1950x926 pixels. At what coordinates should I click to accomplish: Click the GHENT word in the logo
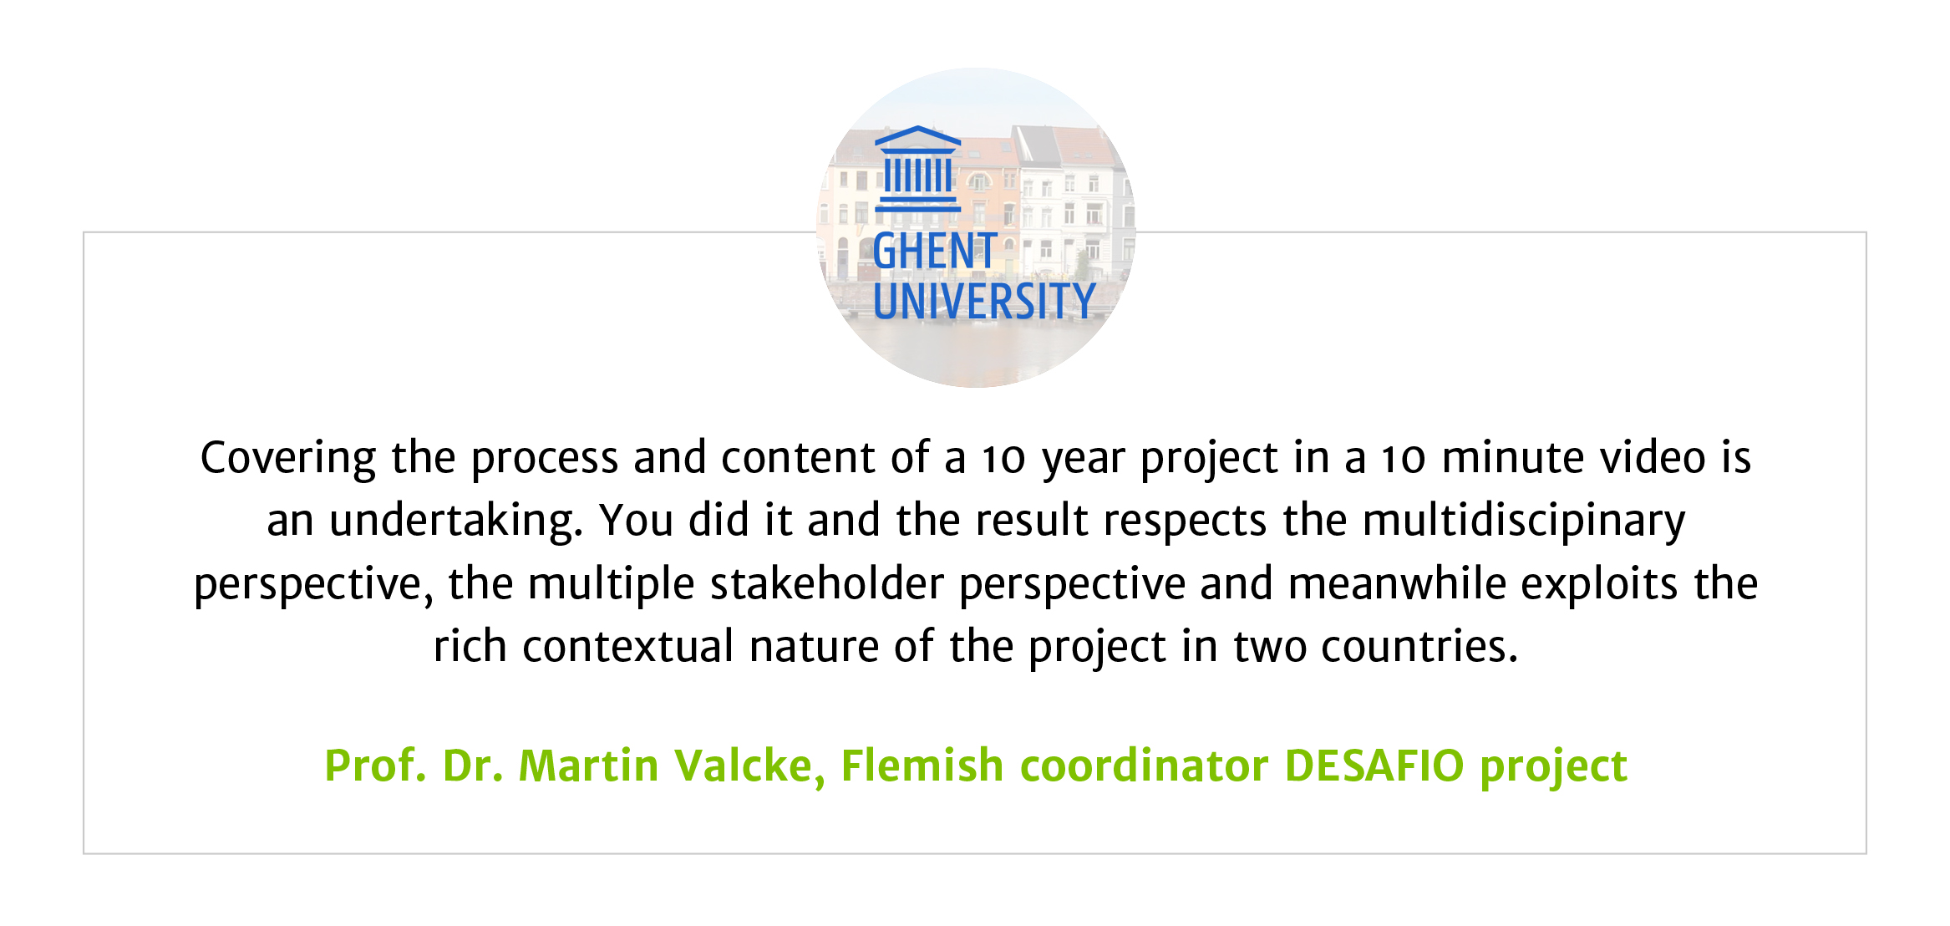[x=934, y=252]
